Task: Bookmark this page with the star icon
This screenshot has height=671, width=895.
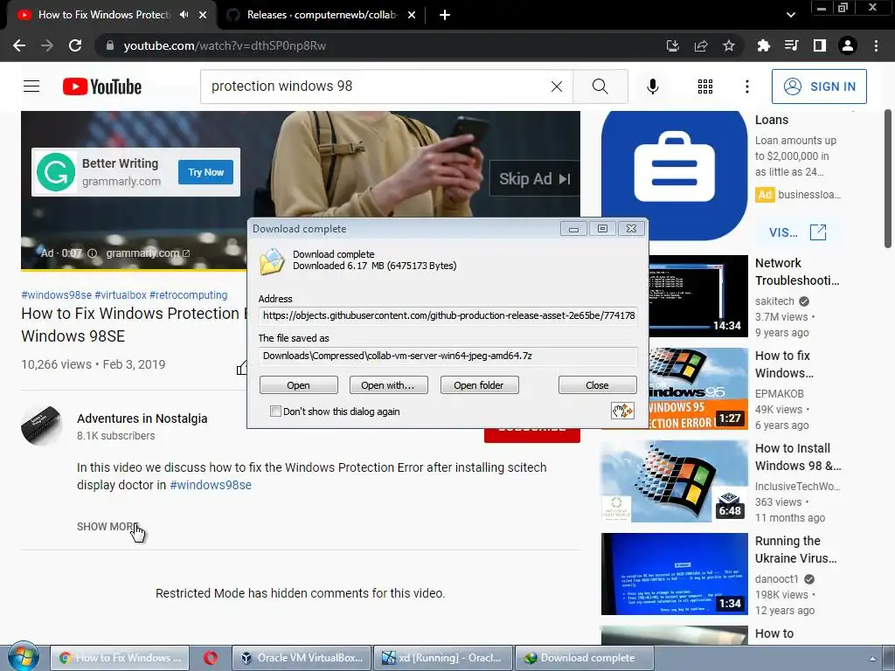Action: pos(729,45)
